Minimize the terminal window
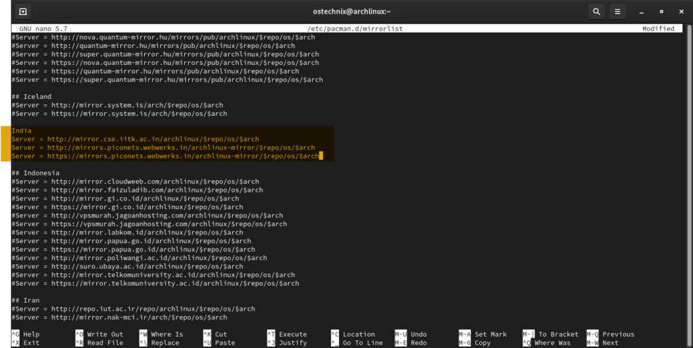The image size is (693, 348). click(642, 12)
